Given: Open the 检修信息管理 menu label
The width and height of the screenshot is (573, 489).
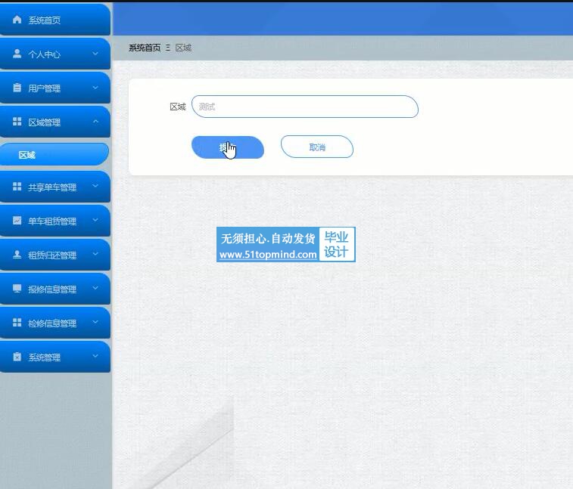Looking at the screenshot, I should click(52, 323).
